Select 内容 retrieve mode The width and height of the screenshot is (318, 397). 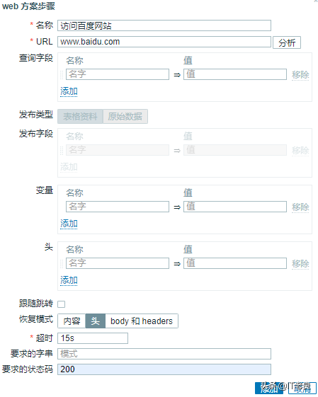[x=72, y=321]
